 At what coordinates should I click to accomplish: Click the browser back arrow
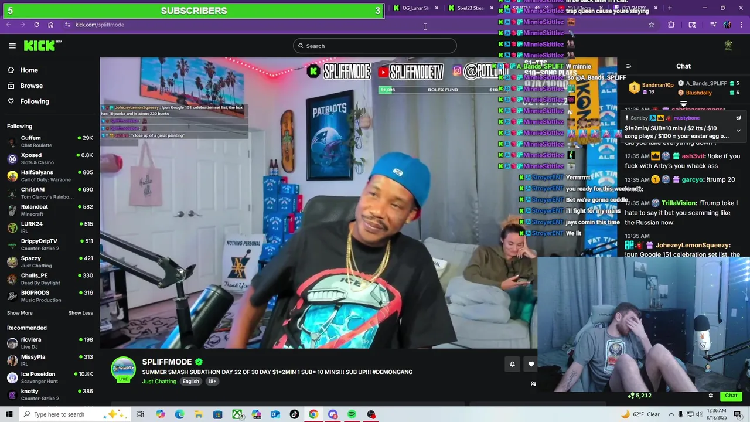pyautogui.click(x=8, y=25)
